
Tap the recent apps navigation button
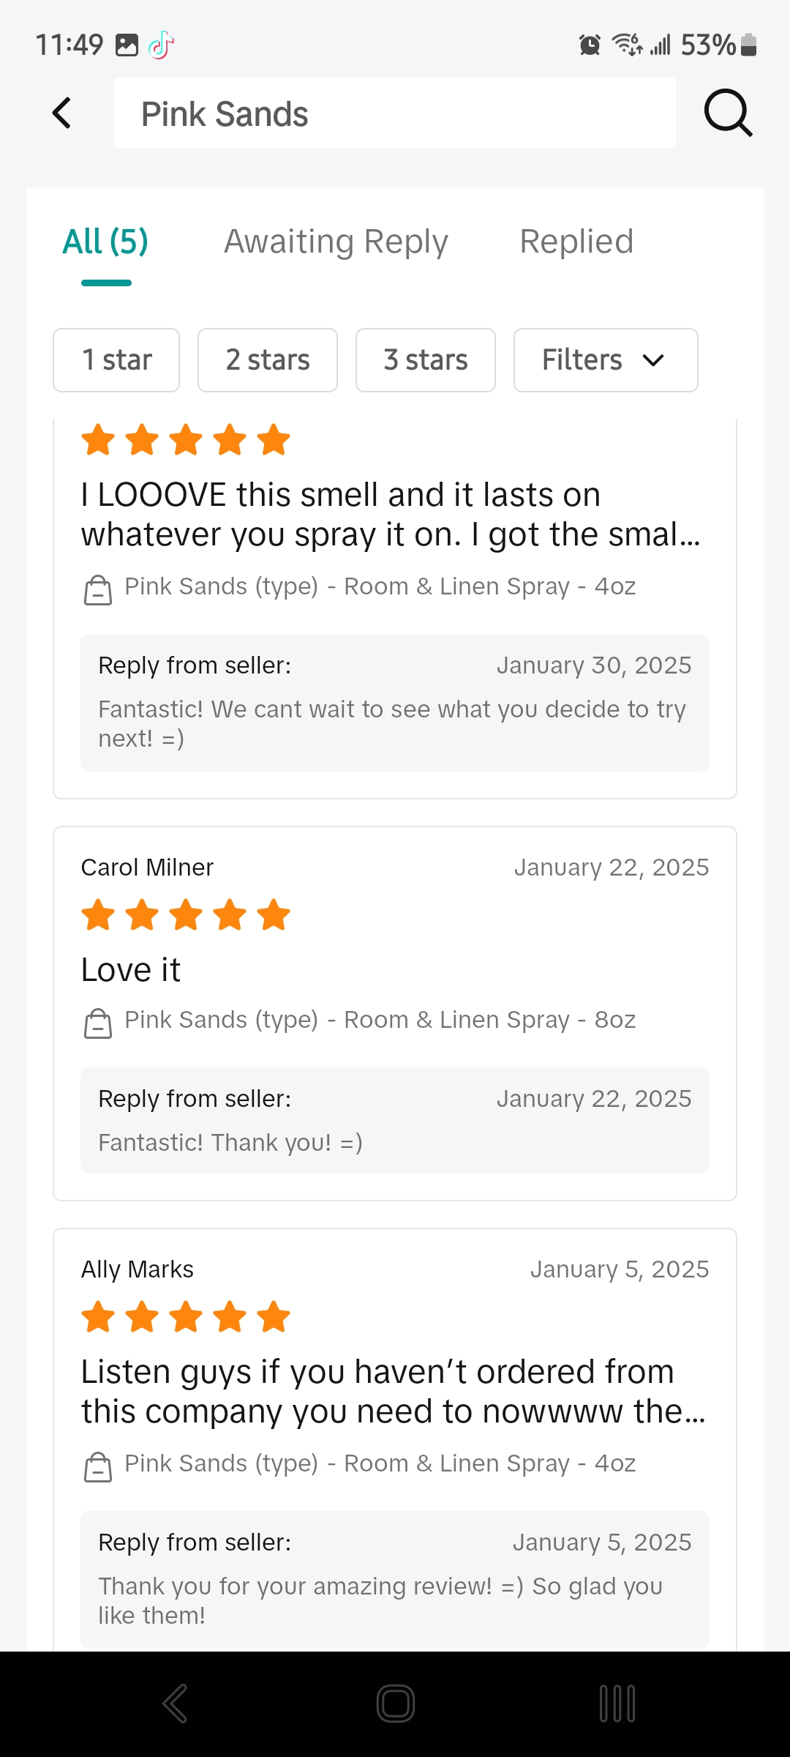[617, 1704]
